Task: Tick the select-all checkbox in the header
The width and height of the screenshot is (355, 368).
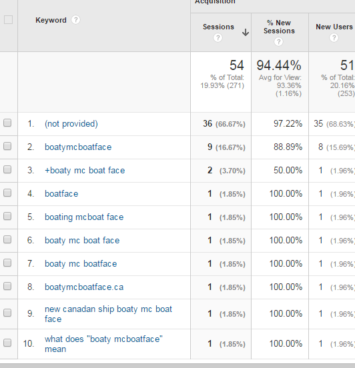Action: [8, 20]
